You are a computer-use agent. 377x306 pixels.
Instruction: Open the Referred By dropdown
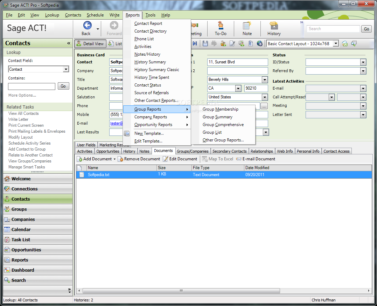363,71
